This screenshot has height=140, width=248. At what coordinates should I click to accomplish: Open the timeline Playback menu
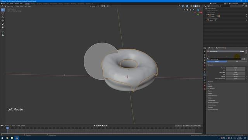(7, 126)
